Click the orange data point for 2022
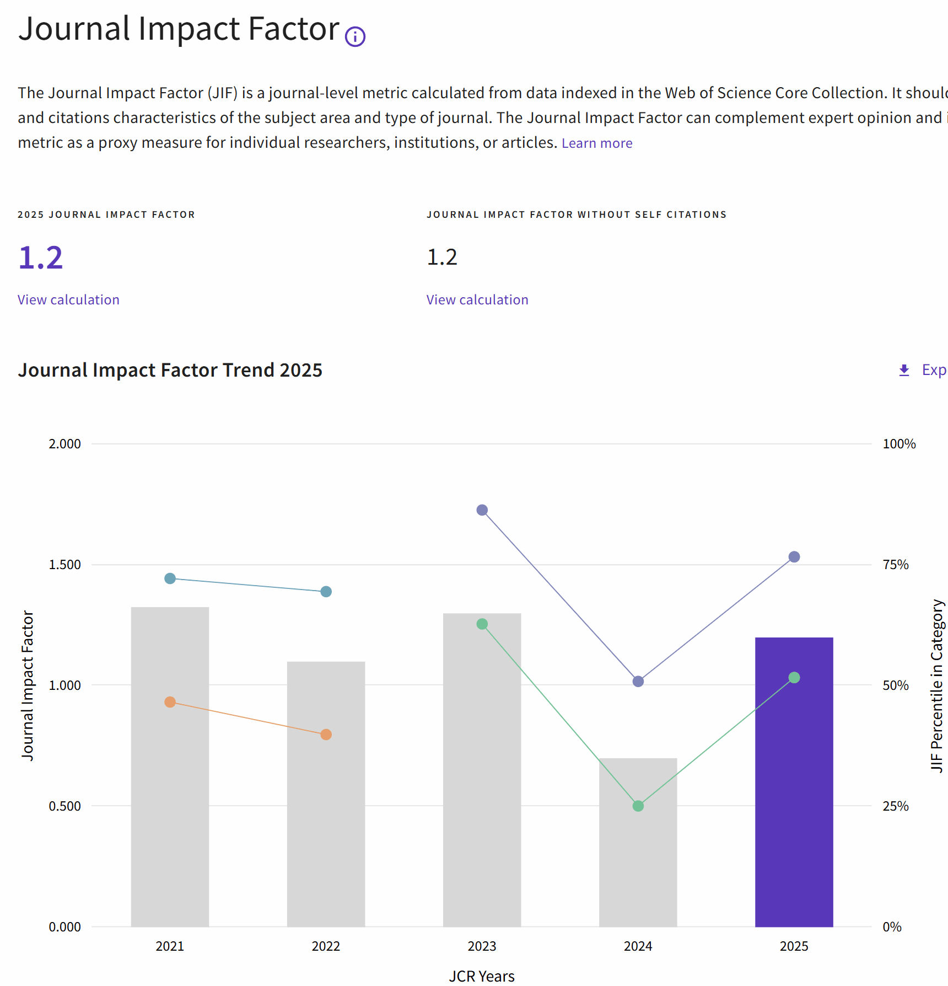 click(326, 735)
